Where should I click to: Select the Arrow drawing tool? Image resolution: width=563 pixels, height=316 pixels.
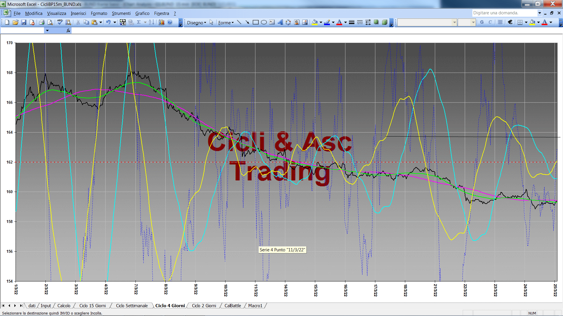[x=247, y=23]
